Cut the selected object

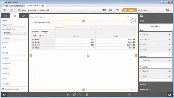[68, 95]
